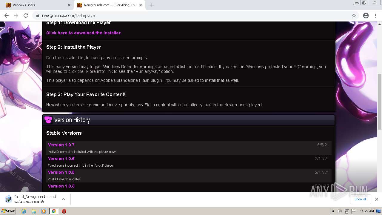The height and width of the screenshot is (215, 382).
Task: Open Version 1.0.5 link
Action: tap(61, 172)
